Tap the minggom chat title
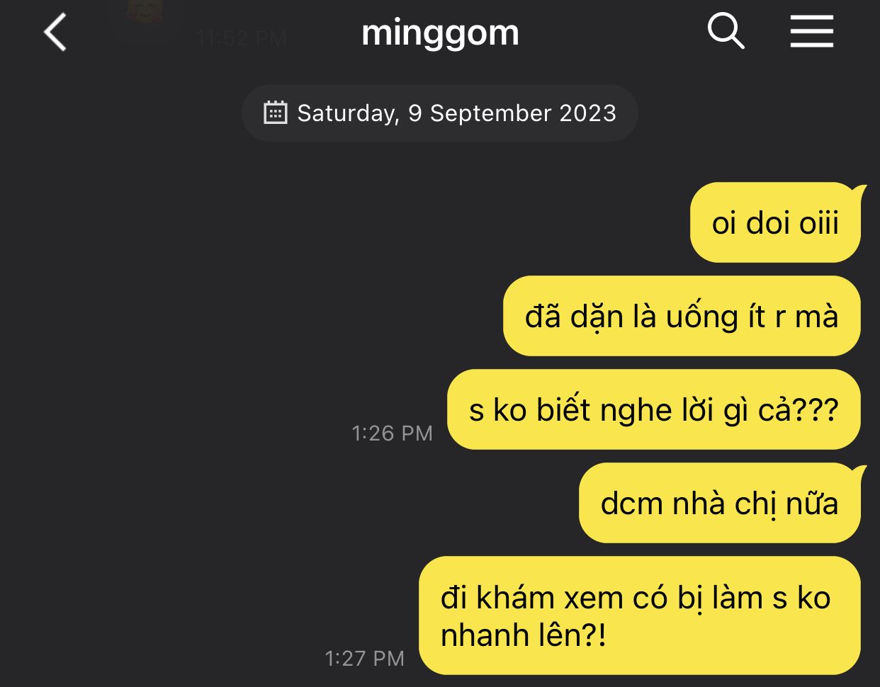The height and width of the screenshot is (687, 880). click(440, 32)
